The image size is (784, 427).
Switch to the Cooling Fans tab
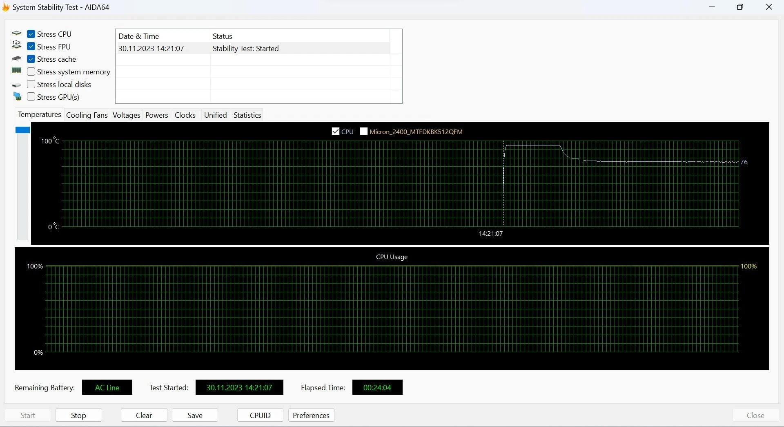click(87, 115)
